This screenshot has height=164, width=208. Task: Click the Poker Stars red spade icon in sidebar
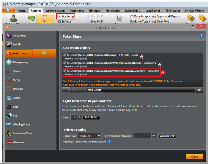tap(9, 53)
